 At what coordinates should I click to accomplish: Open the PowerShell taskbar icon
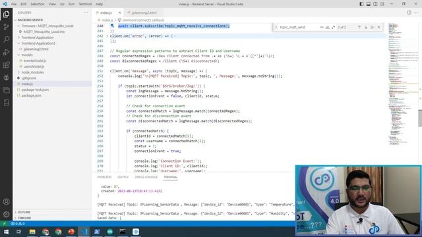[x=97, y=232]
